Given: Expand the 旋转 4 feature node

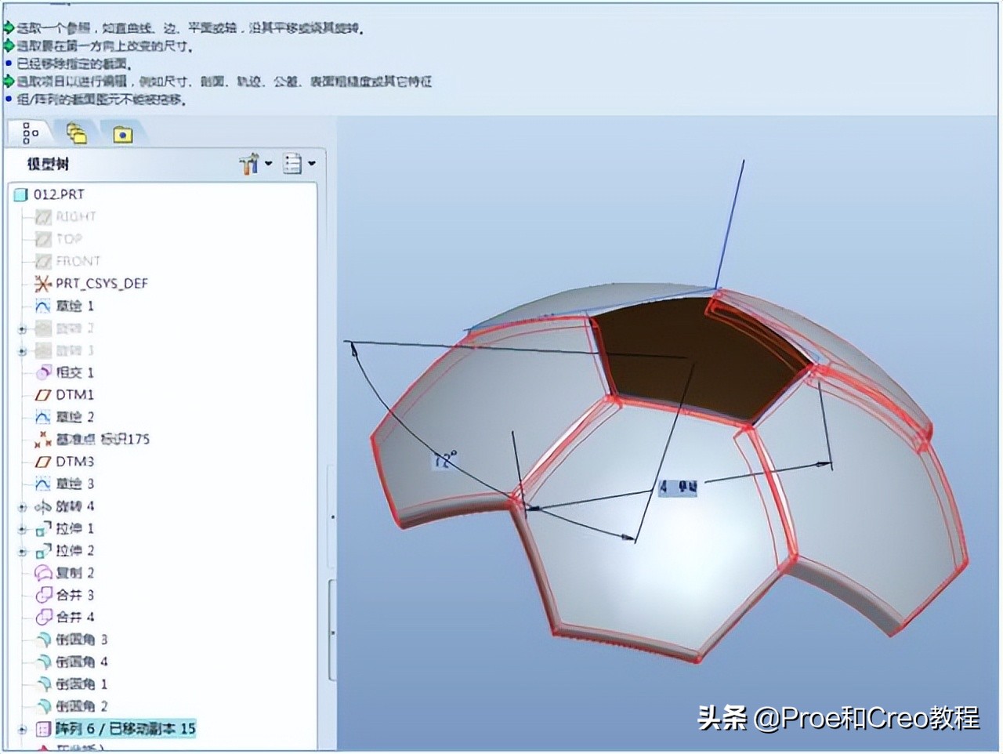Looking at the screenshot, I should 21,506.
